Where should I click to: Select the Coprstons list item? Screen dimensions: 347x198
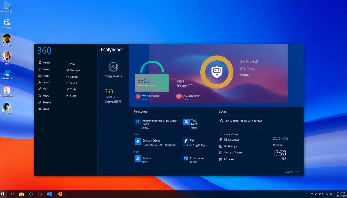229,134
